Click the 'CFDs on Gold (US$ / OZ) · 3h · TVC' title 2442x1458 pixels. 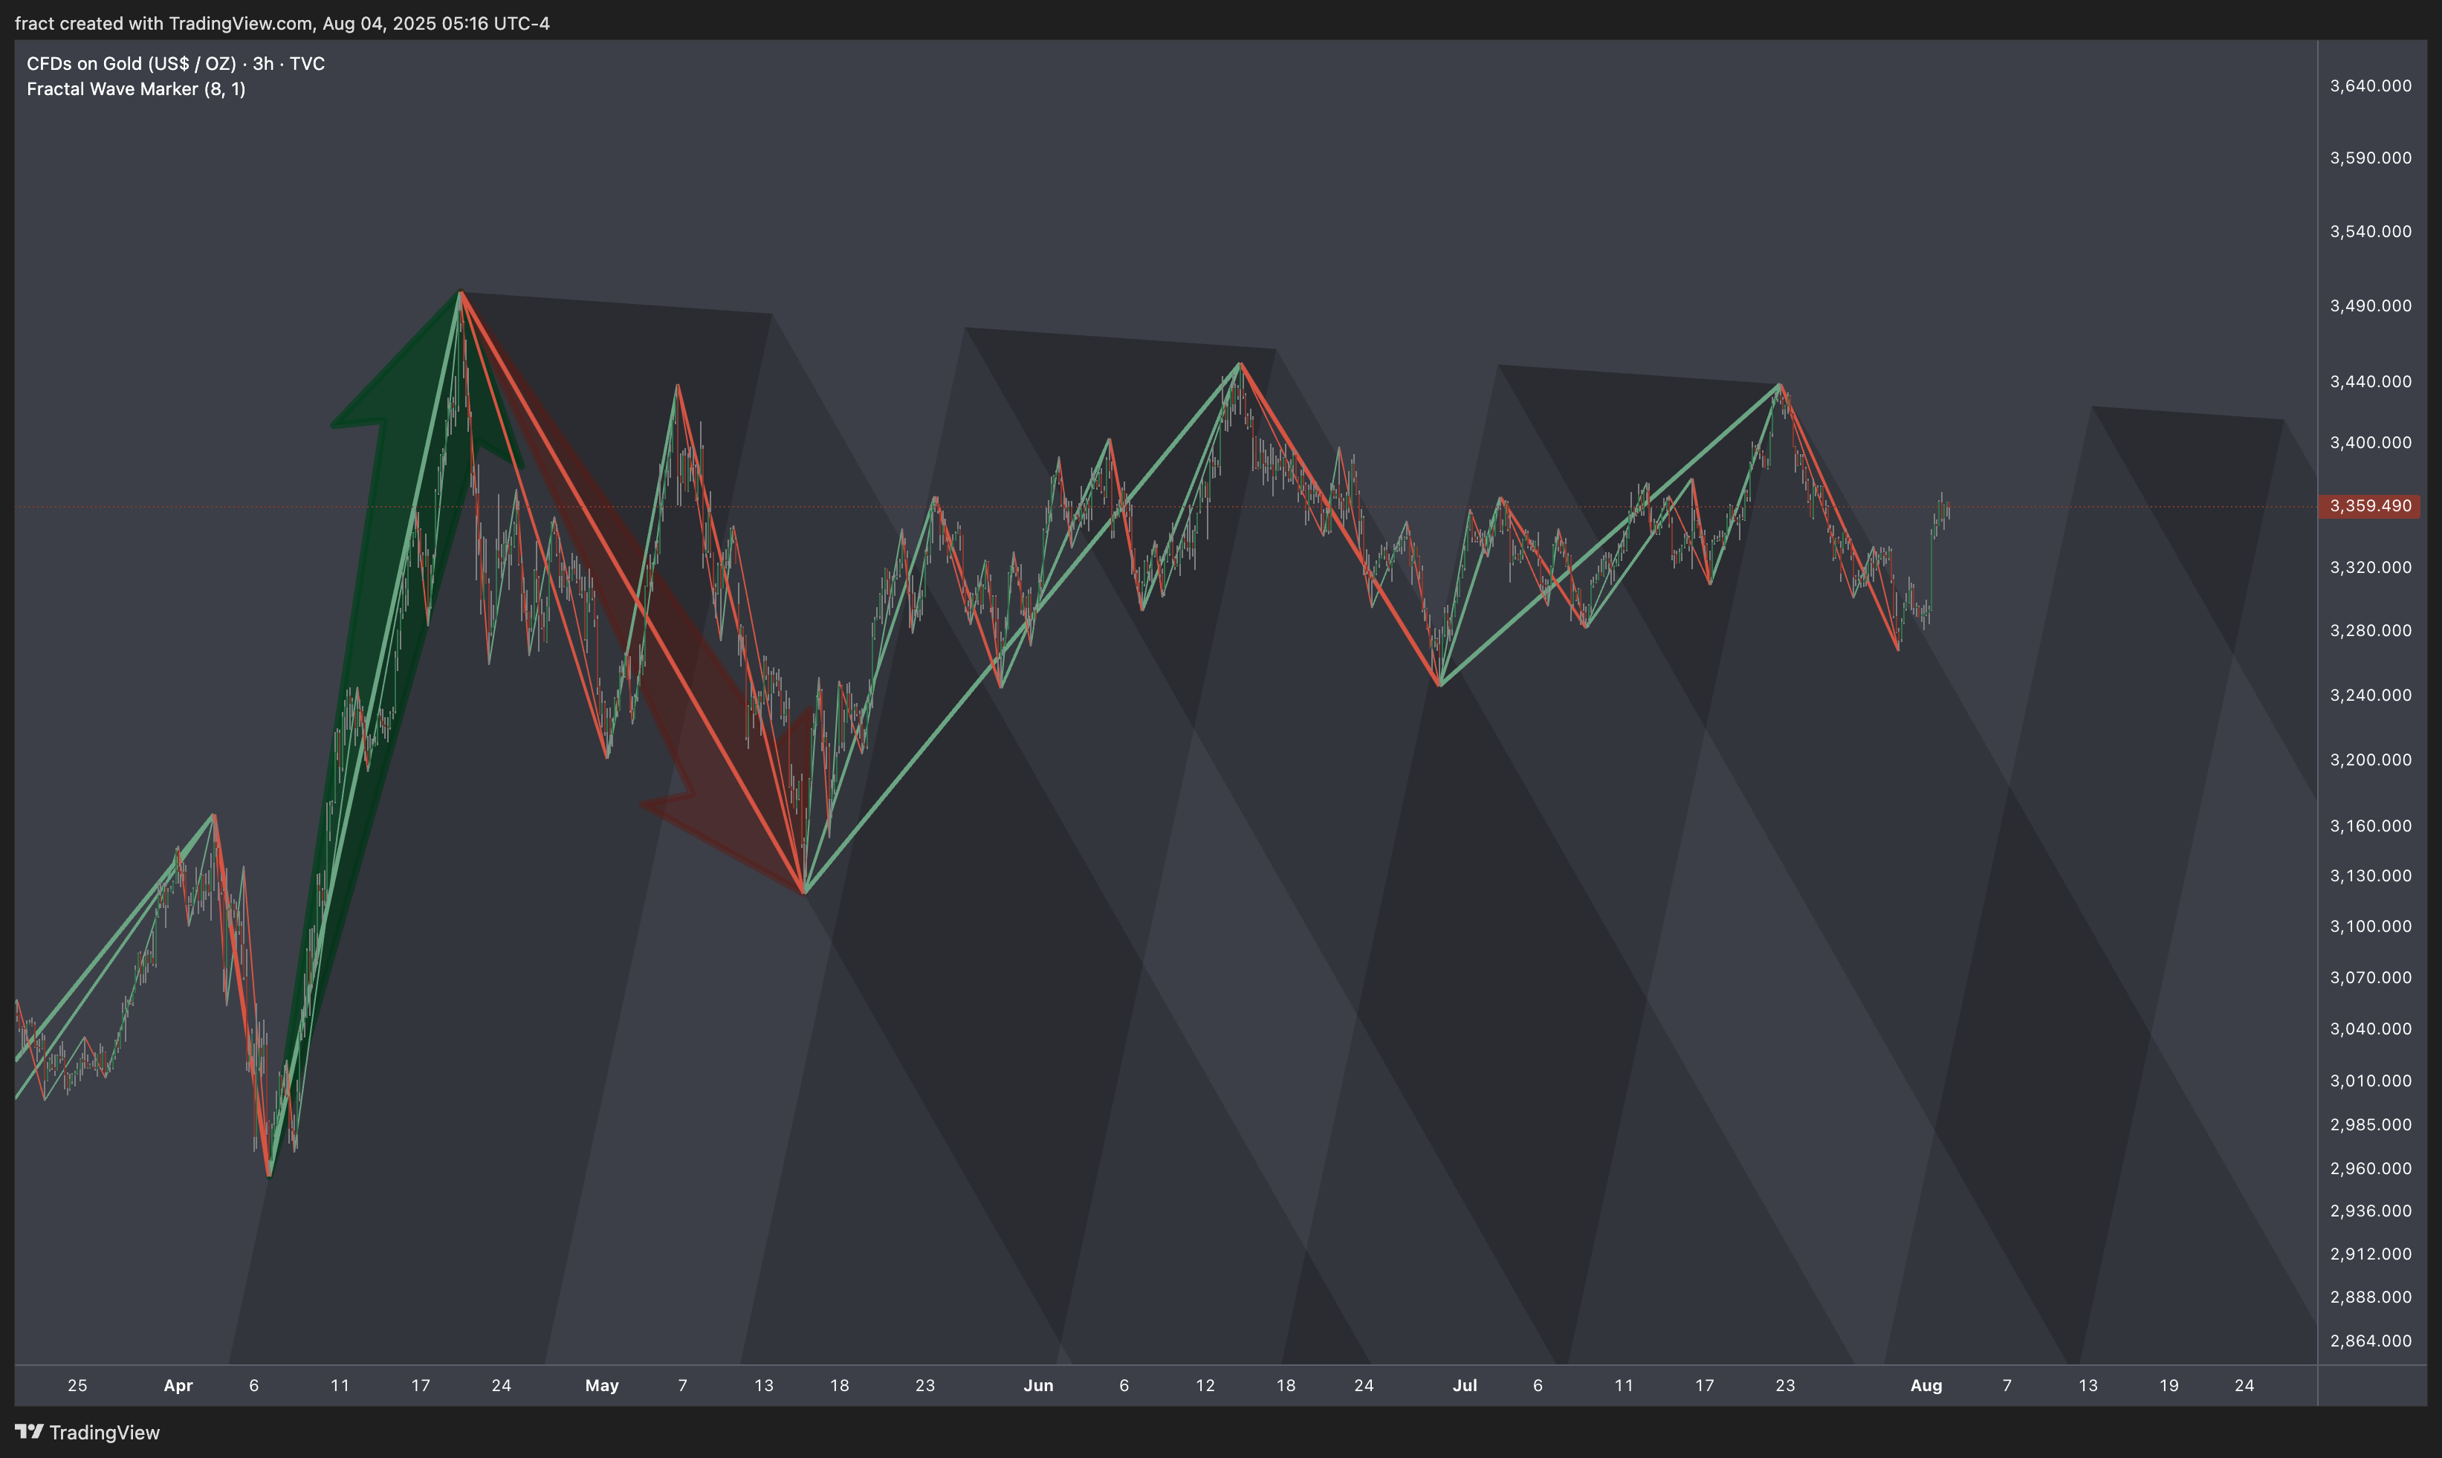click(x=176, y=64)
